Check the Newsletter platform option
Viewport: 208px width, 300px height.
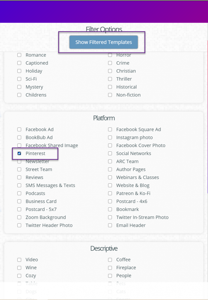pos(19,161)
